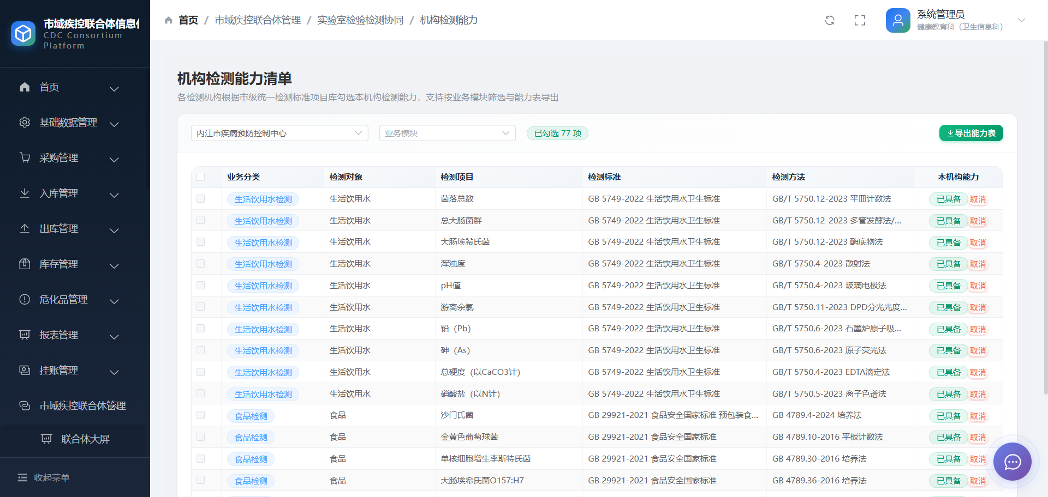The image size is (1048, 497).
Task: Expand the user account chevron
Action: pos(1022,20)
